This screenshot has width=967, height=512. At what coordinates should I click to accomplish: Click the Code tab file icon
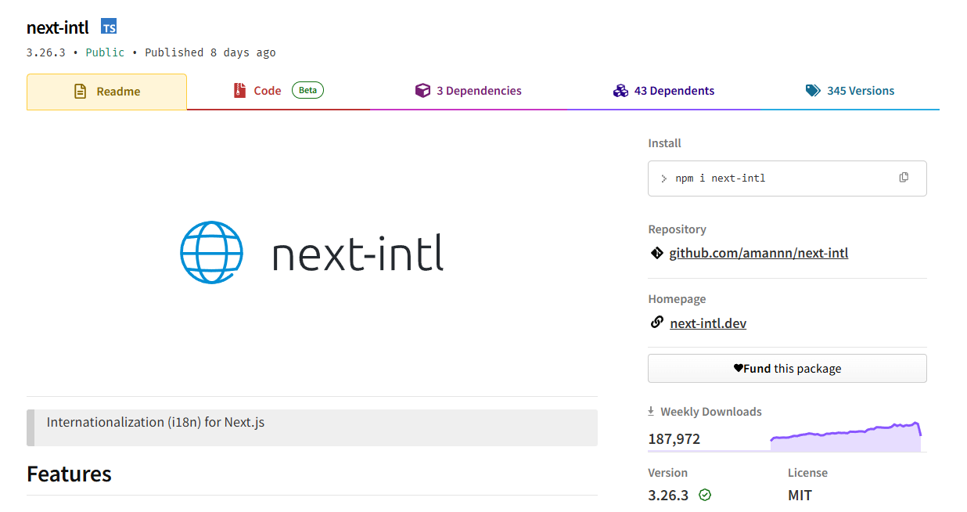(x=239, y=91)
